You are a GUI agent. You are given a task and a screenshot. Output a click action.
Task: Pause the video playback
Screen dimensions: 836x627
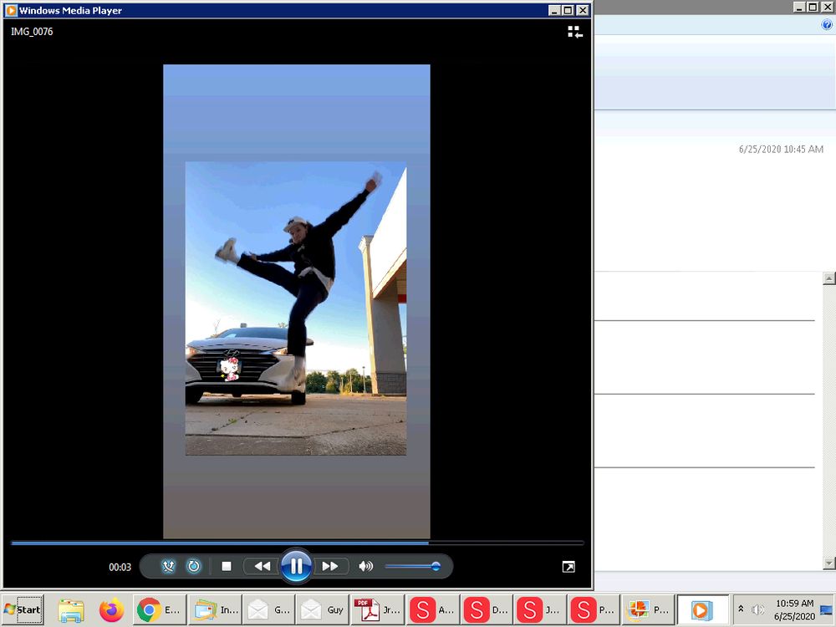pos(296,566)
